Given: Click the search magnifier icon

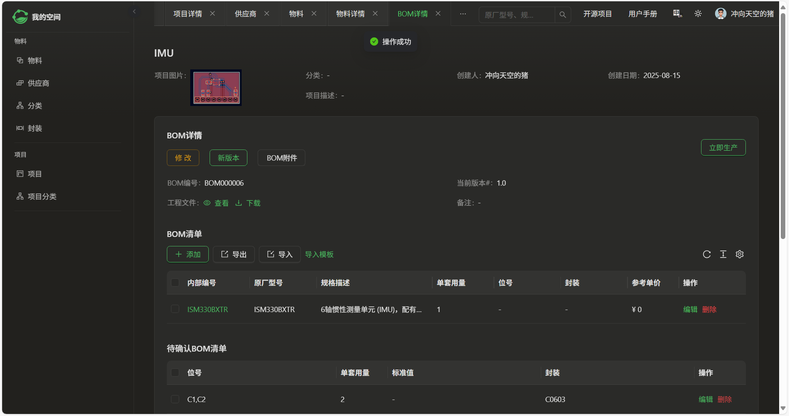Looking at the screenshot, I should pyautogui.click(x=563, y=15).
